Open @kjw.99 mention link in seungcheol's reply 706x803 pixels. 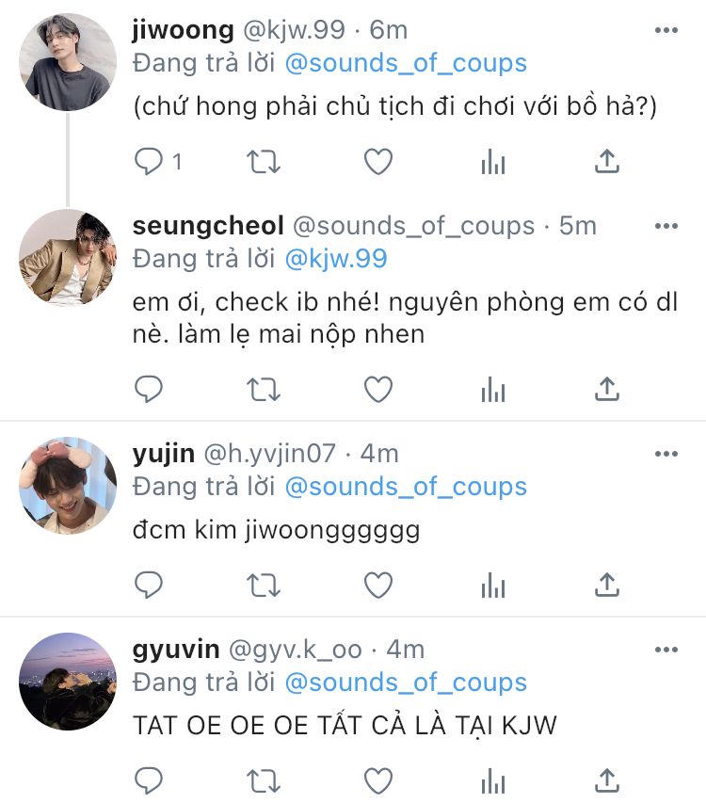[336, 259]
